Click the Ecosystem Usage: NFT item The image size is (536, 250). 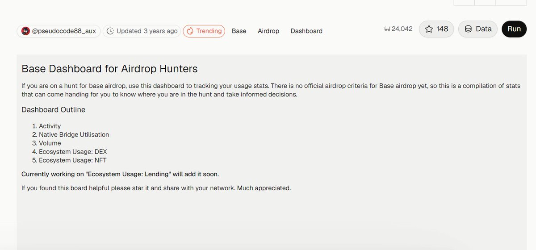(73, 160)
